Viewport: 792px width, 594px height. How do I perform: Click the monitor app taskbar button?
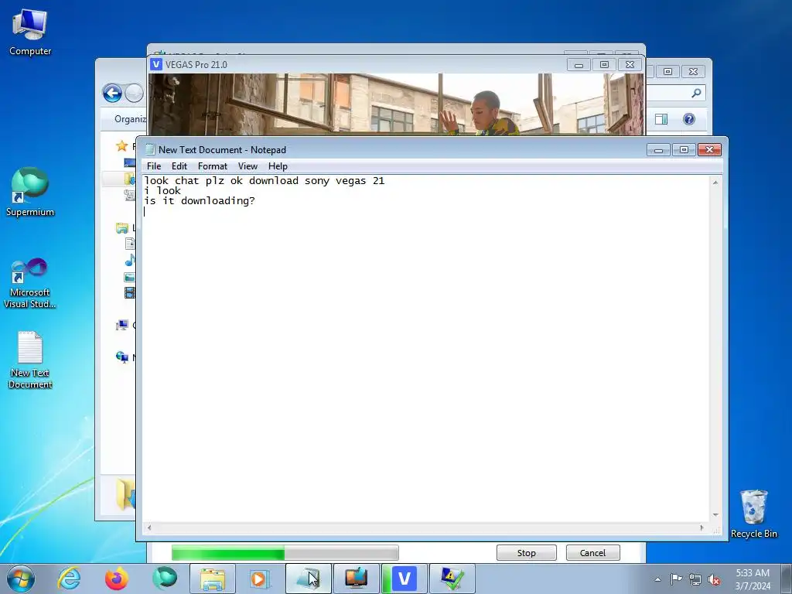[x=356, y=579]
